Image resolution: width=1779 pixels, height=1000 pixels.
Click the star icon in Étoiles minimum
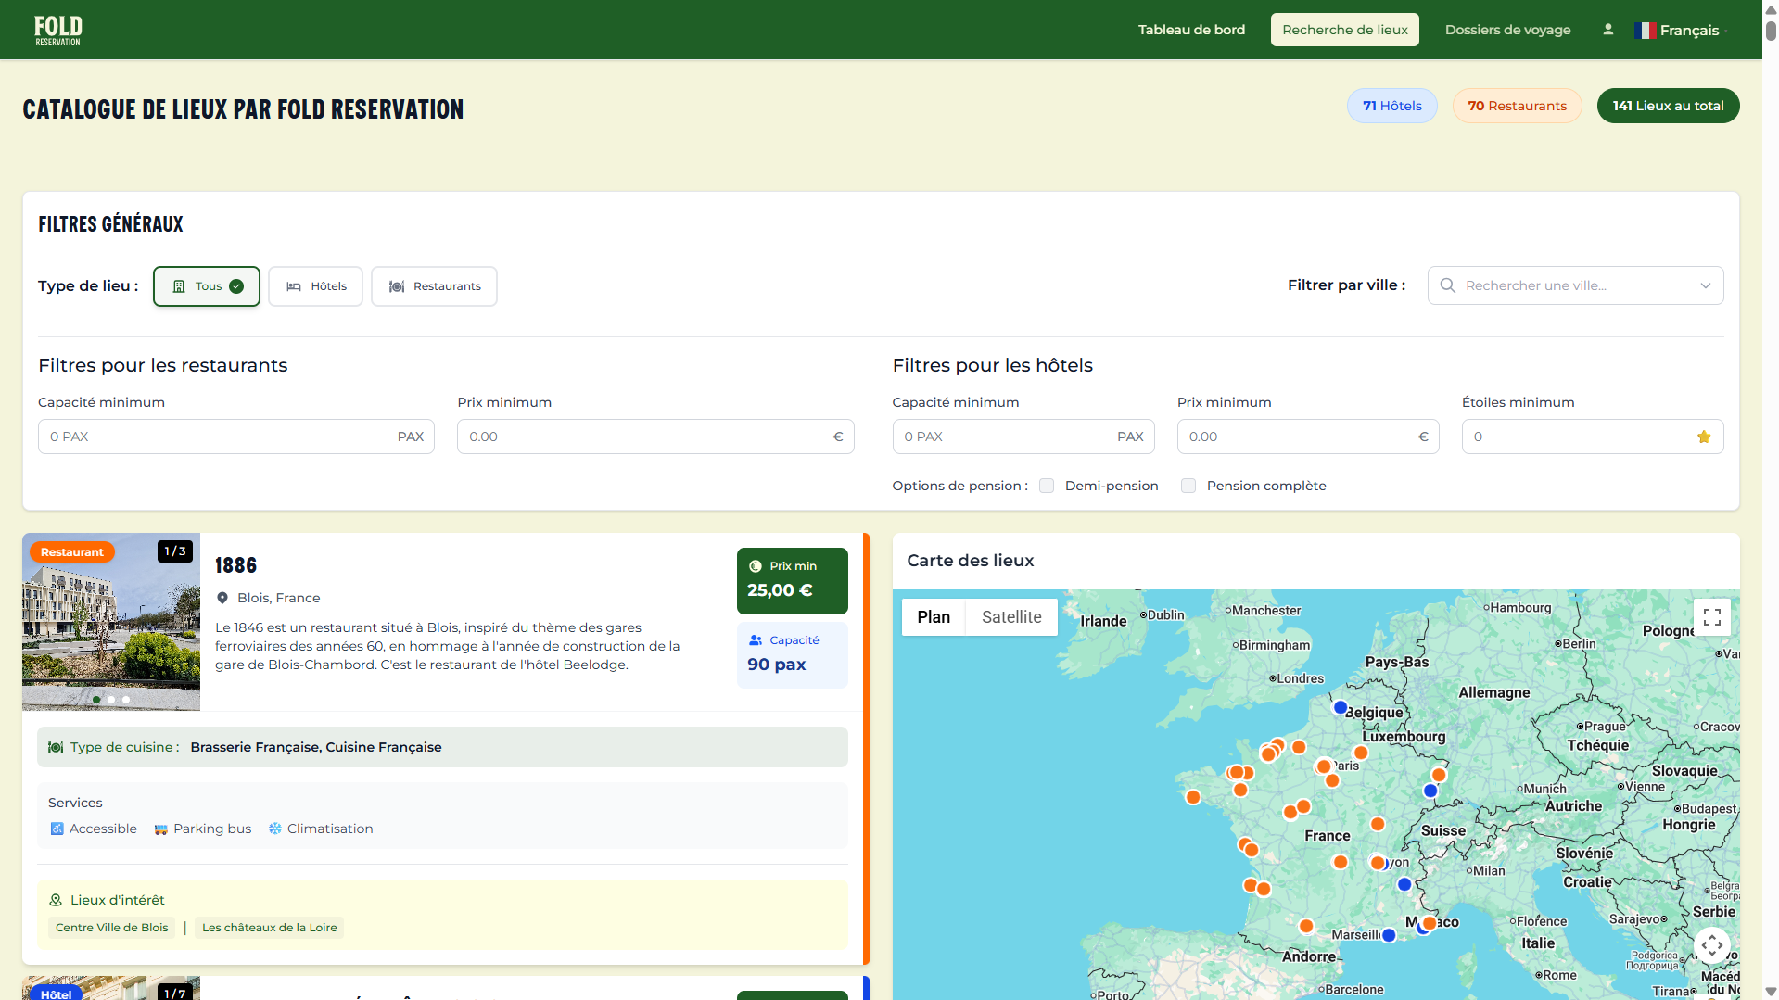pyautogui.click(x=1703, y=437)
